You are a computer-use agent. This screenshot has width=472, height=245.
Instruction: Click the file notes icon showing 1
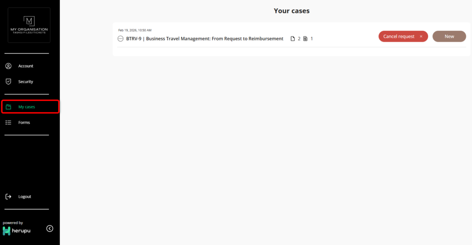click(305, 39)
